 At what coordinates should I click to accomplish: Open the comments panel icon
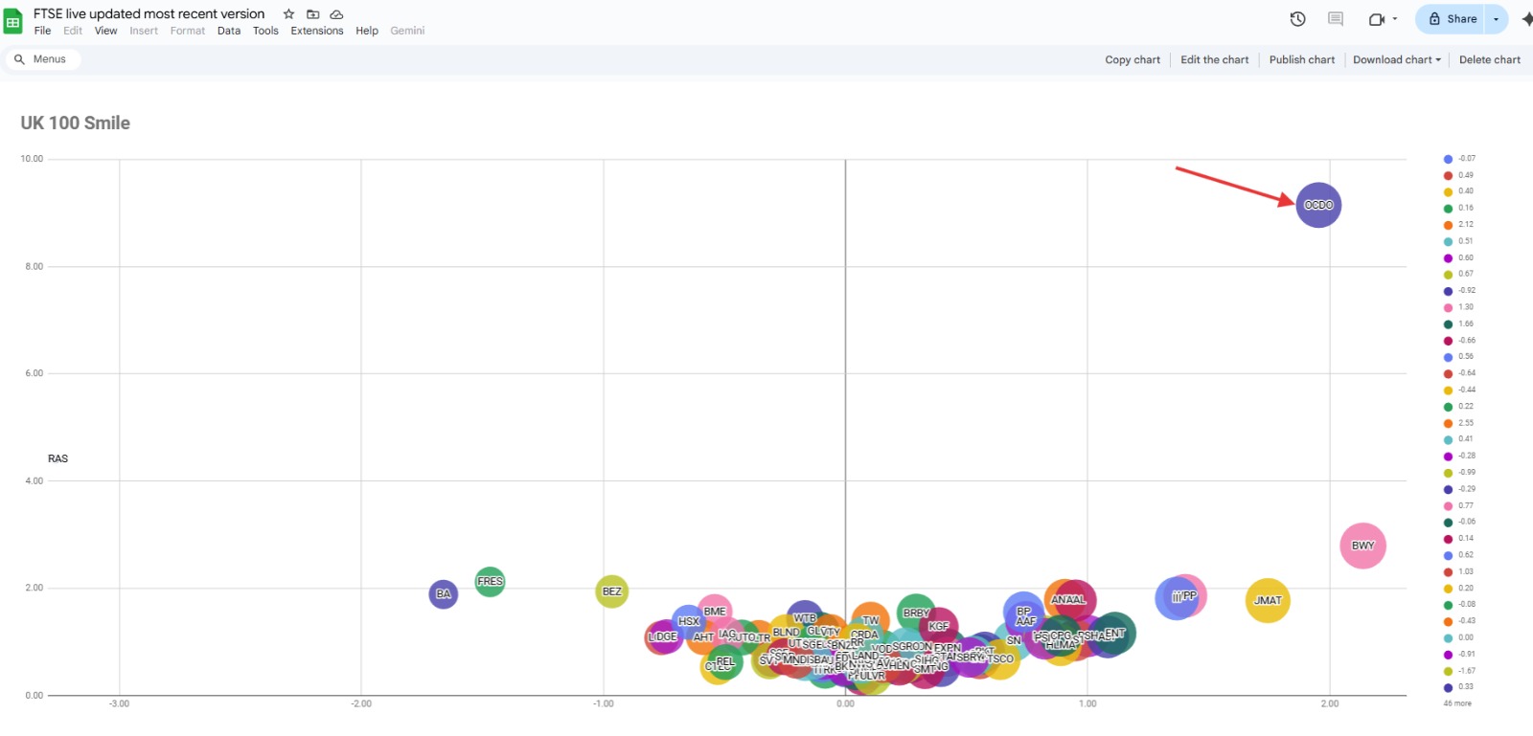coord(1336,19)
